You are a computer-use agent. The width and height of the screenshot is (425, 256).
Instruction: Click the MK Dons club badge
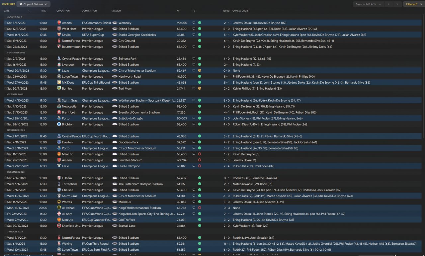tap(59, 83)
